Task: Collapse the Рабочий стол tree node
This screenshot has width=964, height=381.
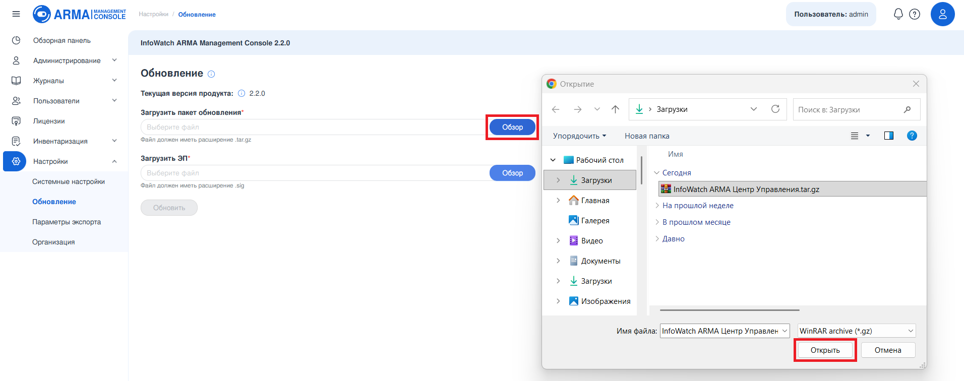Action: click(x=553, y=160)
